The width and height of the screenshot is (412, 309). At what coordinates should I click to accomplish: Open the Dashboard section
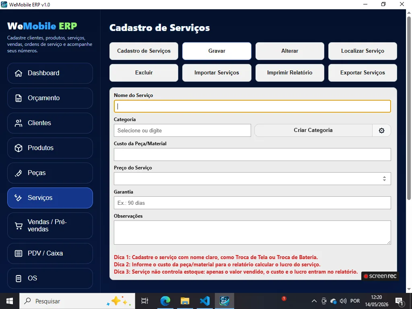coord(50,73)
